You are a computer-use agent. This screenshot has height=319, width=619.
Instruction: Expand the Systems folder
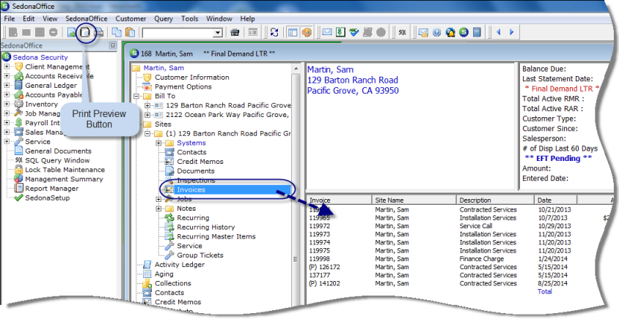pyautogui.click(x=158, y=143)
